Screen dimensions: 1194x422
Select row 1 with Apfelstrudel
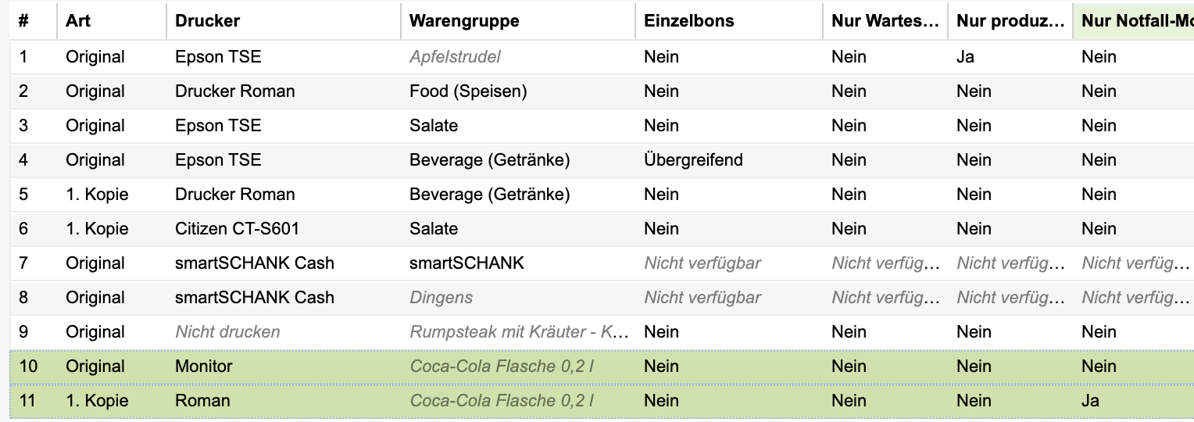602,57
